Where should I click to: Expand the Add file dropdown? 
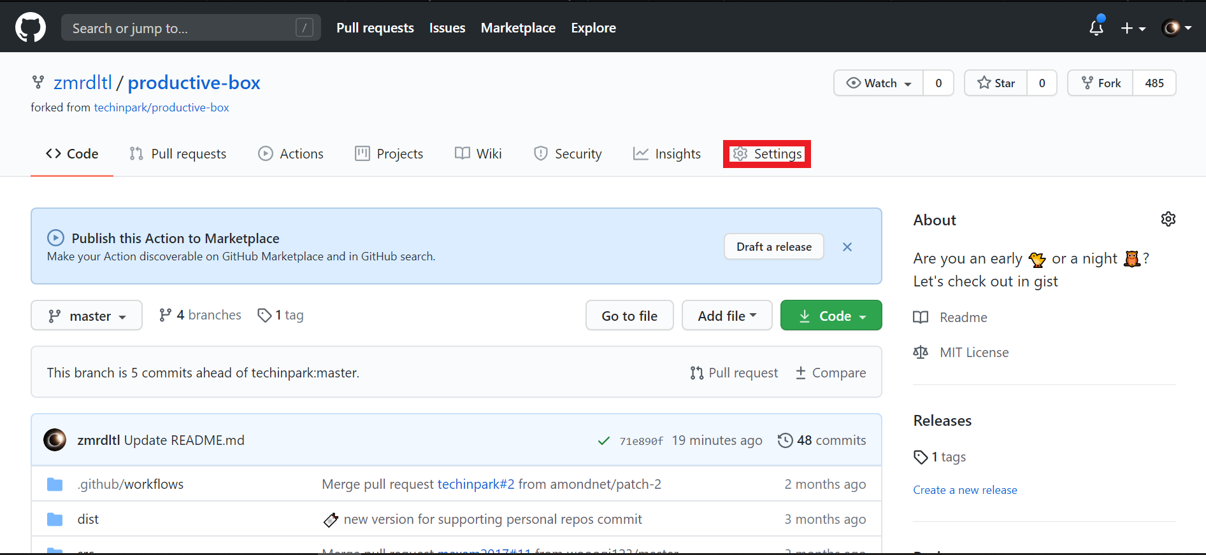tap(727, 316)
